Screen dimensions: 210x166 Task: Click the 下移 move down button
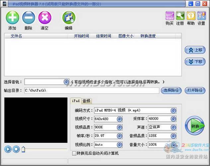(x=195, y=62)
